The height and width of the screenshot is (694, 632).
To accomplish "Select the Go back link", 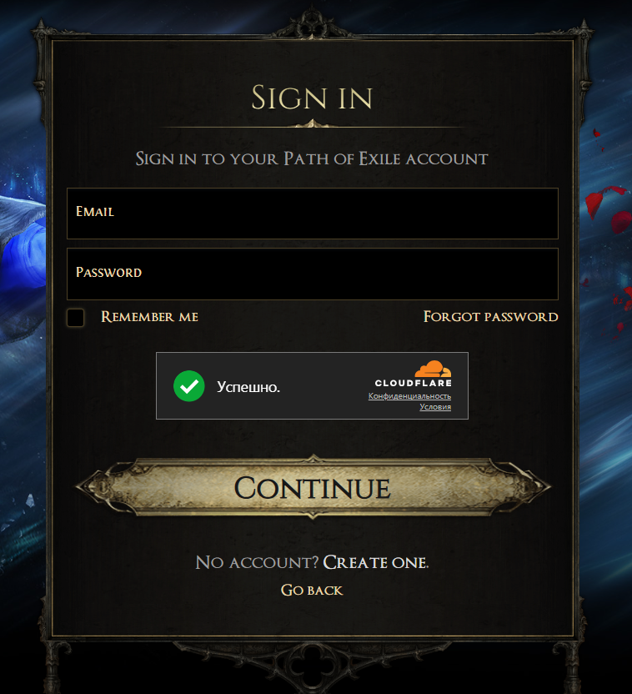I will pos(312,590).
